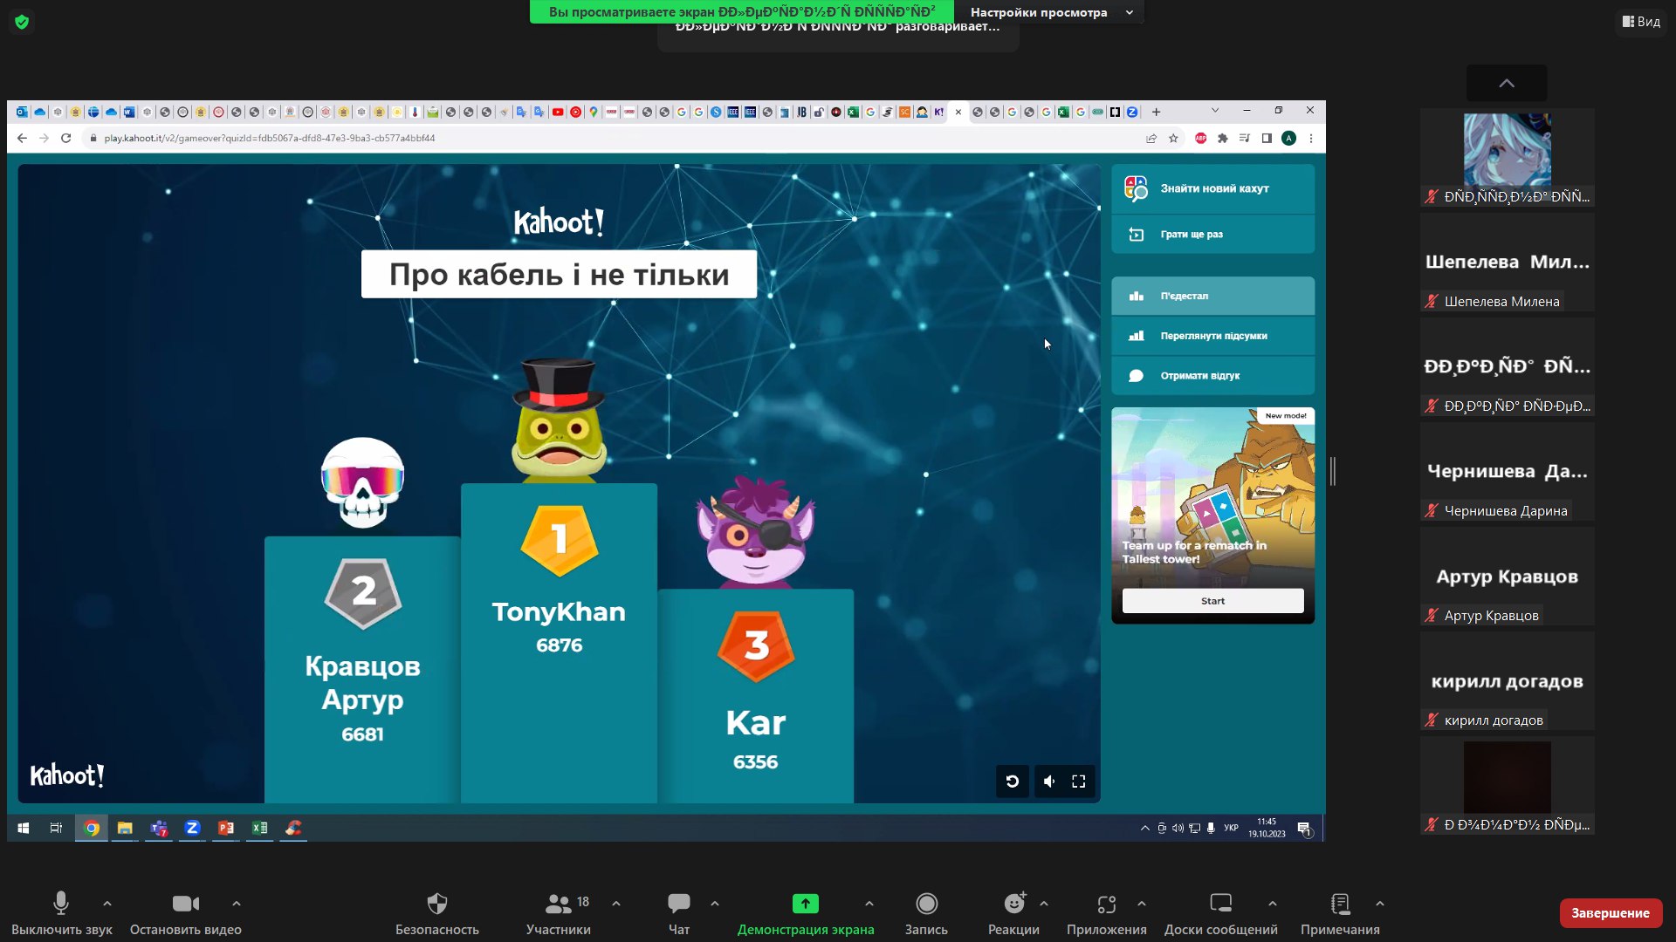The height and width of the screenshot is (942, 1676).
Task: Click Демонстрация экрана share screen icon
Action: pos(805,904)
